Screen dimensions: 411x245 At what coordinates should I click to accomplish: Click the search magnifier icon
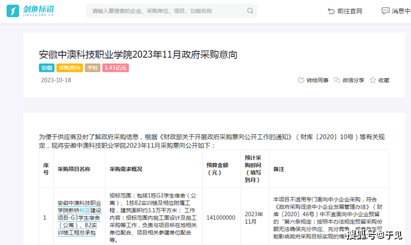point(250,11)
